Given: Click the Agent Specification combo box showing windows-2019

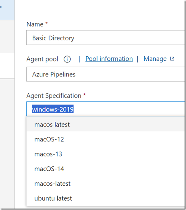Looking at the screenshot, I should (x=105, y=109).
